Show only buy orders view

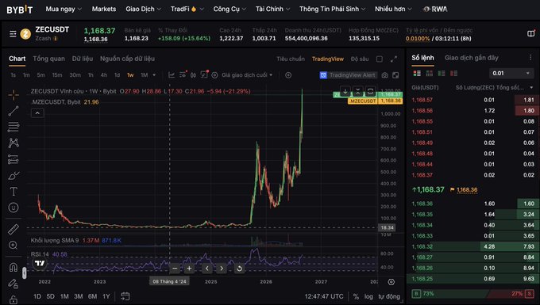442,73
